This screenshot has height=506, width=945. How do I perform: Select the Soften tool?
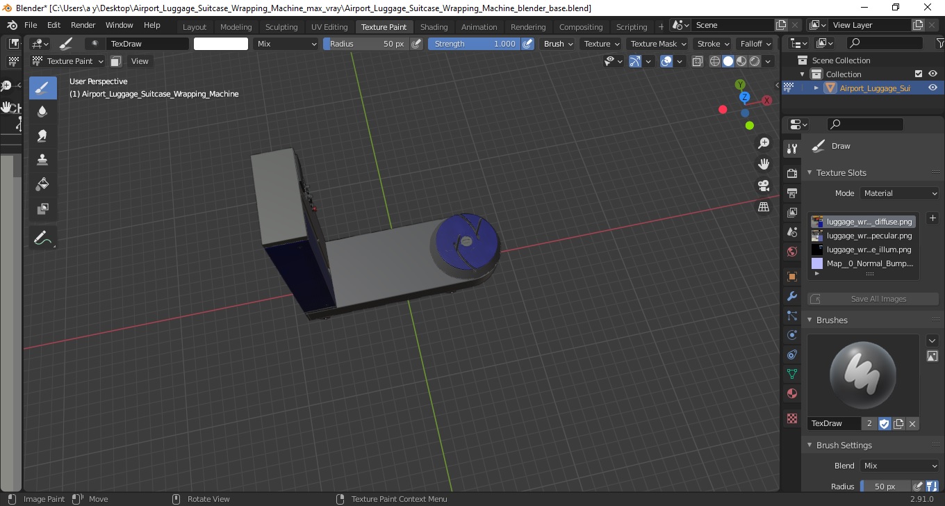click(x=43, y=112)
